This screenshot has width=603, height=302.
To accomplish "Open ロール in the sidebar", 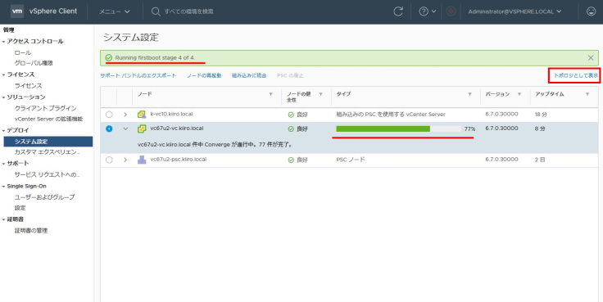I will [x=23, y=52].
